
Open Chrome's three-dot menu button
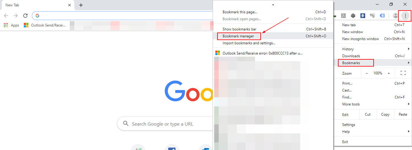(405, 16)
